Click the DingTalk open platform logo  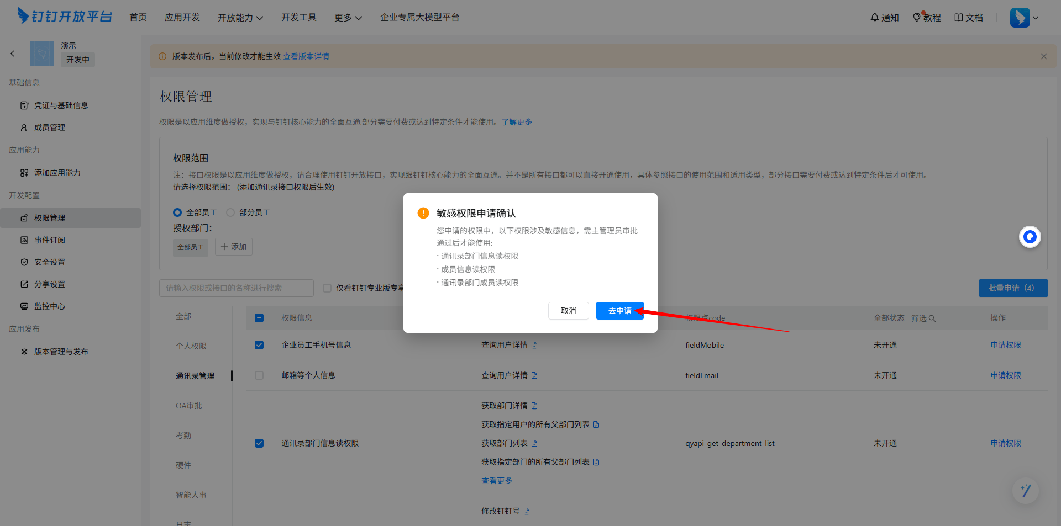[65, 17]
